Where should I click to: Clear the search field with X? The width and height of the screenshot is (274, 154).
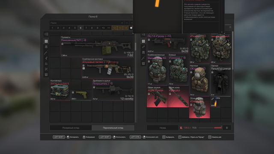[x=122, y=23]
